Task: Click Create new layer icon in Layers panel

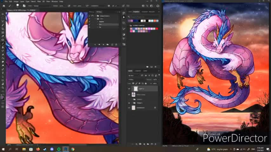Action: tap(152, 144)
